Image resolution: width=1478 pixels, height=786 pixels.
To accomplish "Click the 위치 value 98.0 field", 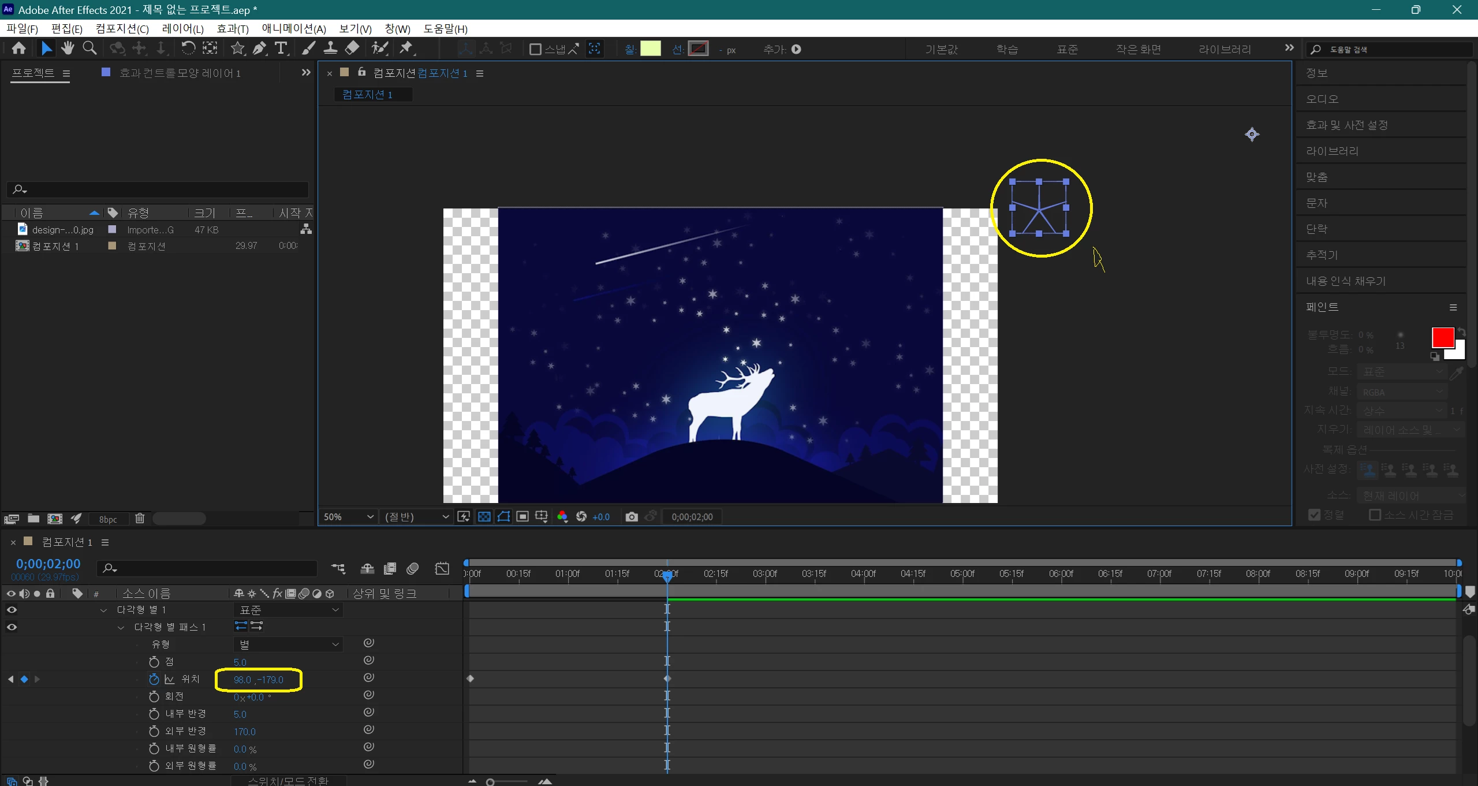I will (x=242, y=680).
